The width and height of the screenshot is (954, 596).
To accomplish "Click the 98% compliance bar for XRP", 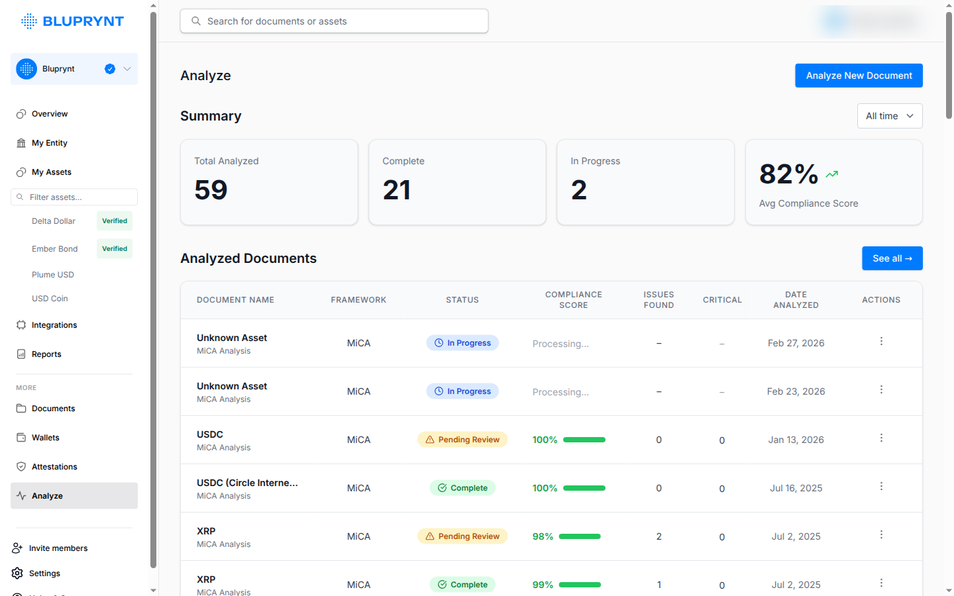I will click(x=580, y=536).
